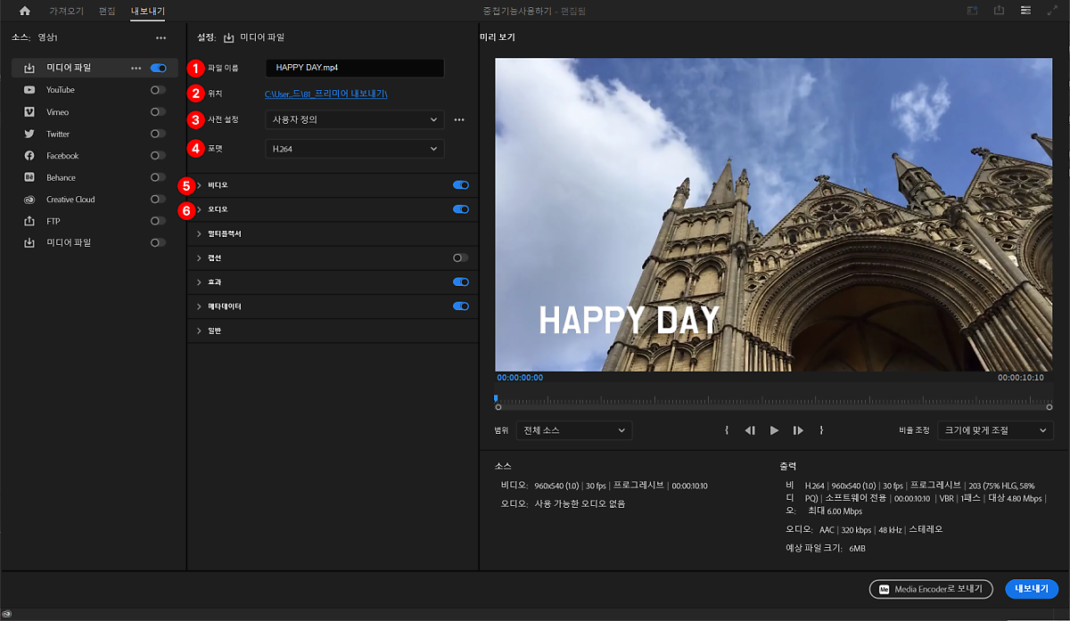Turn off the 비디오 section toggle
This screenshot has height=621, width=1070.
(460, 185)
